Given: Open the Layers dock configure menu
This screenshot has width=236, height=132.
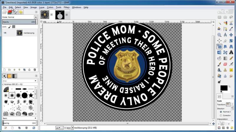Looking at the screenshot, I should tap(36, 12).
